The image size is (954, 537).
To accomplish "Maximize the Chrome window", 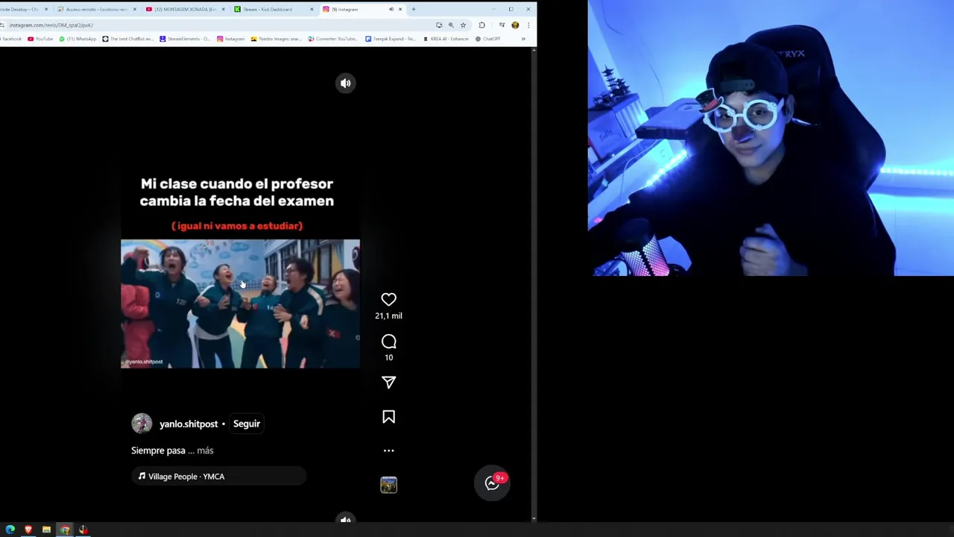I will click(x=511, y=9).
